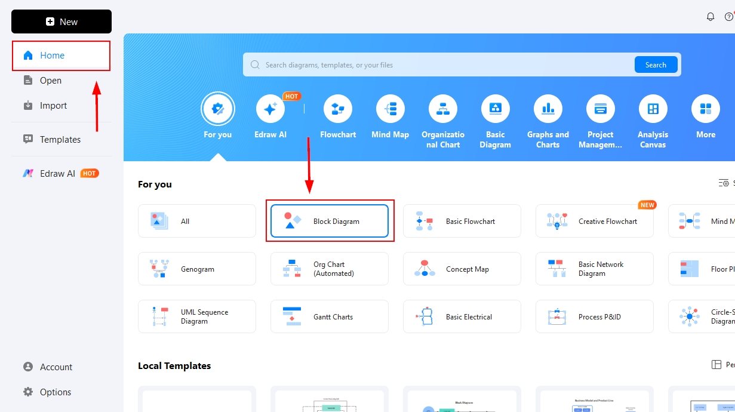
Task: Open the layout view icon near Local Templates
Action: [717, 364]
